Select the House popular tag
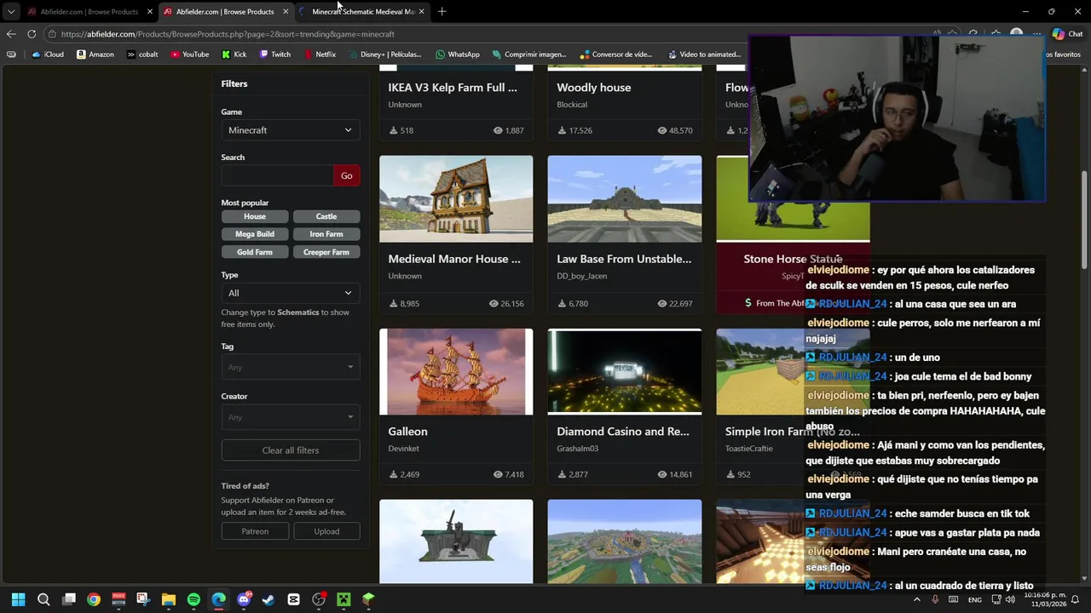 coord(255,216)
